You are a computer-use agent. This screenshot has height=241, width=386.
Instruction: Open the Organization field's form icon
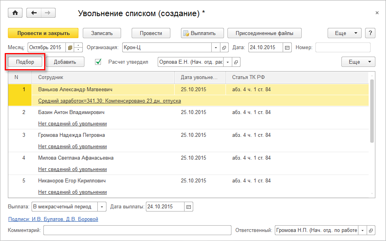pyautogui.click(x=225, y=48)
